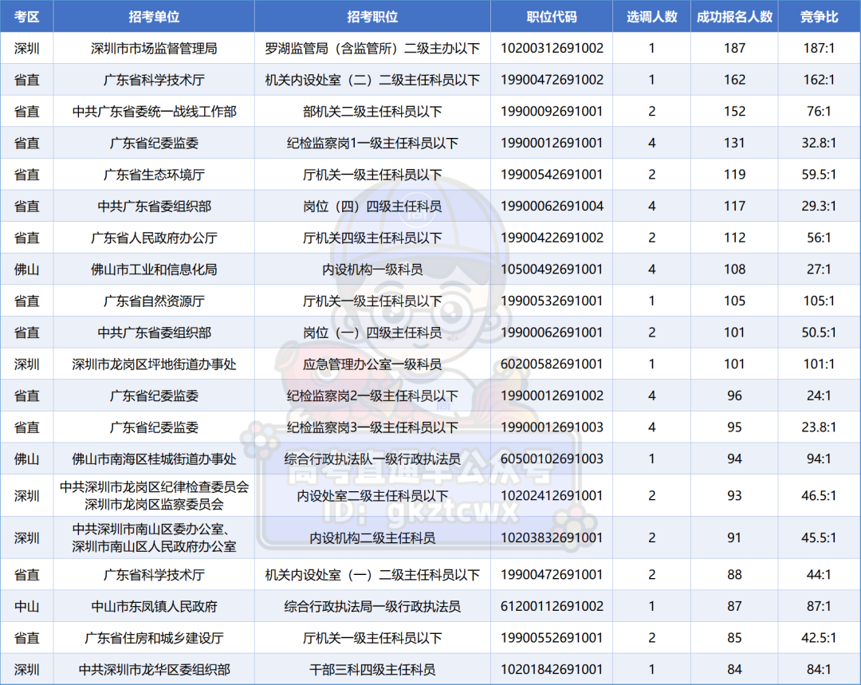
Task: Select 岗位（一）四级主任科员 cell
Action: (x=372, y=333)
